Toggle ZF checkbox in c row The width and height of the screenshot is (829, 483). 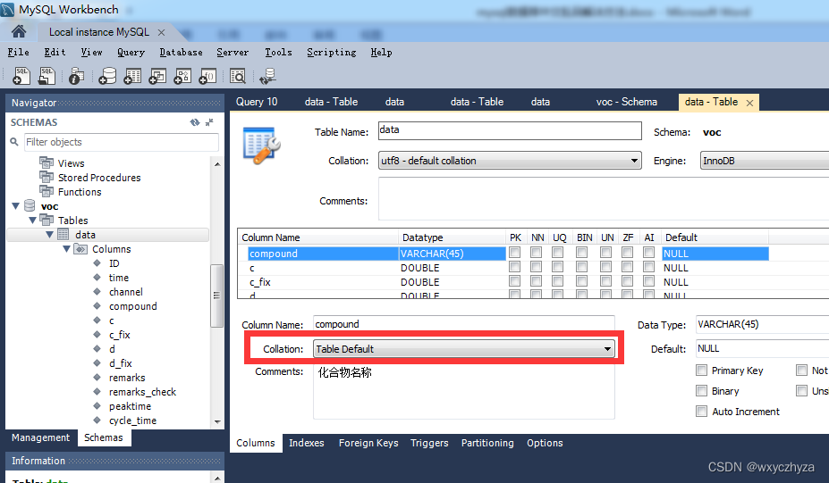[x=628, y=267]
